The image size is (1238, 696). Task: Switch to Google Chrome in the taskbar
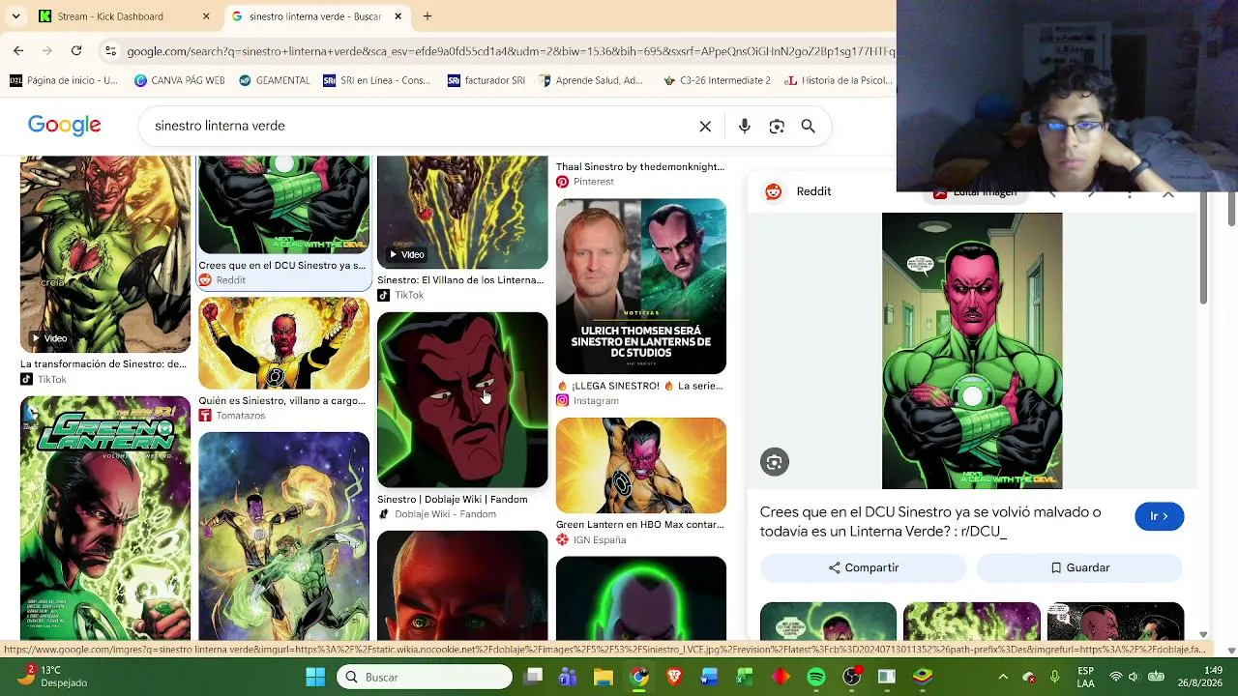point(639,677)
